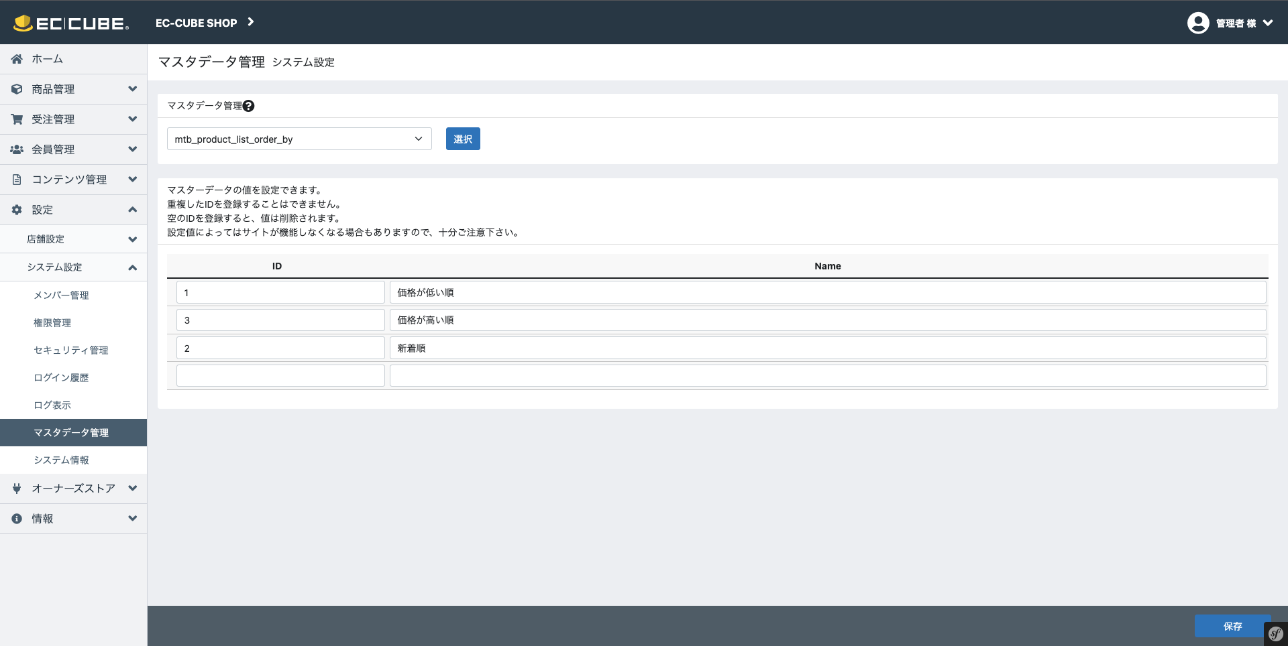This screenshot has width=1288, height=646.
Task: Click the 情報 info icon
Action: point(17,519)
